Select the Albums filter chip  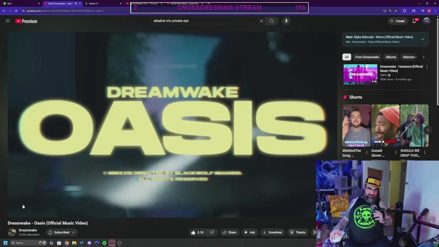(391, 57)
